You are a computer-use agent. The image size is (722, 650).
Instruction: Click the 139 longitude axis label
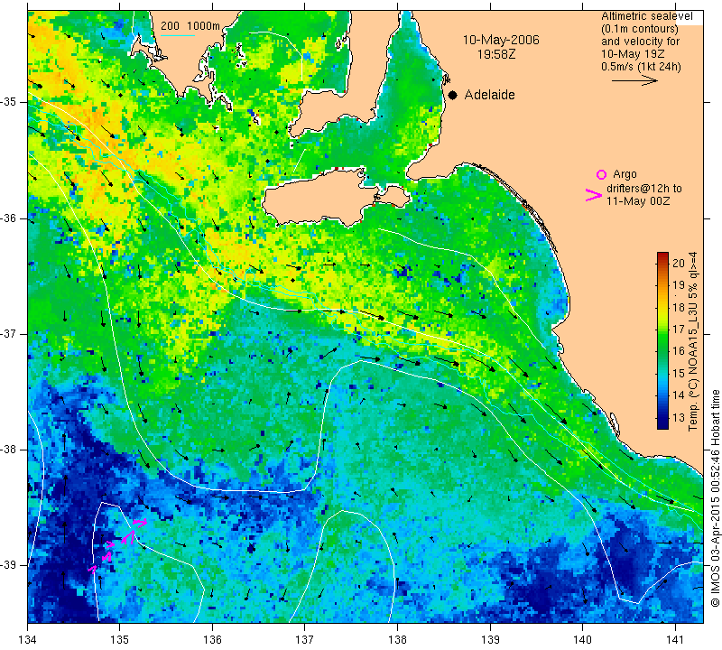[490, 640]
